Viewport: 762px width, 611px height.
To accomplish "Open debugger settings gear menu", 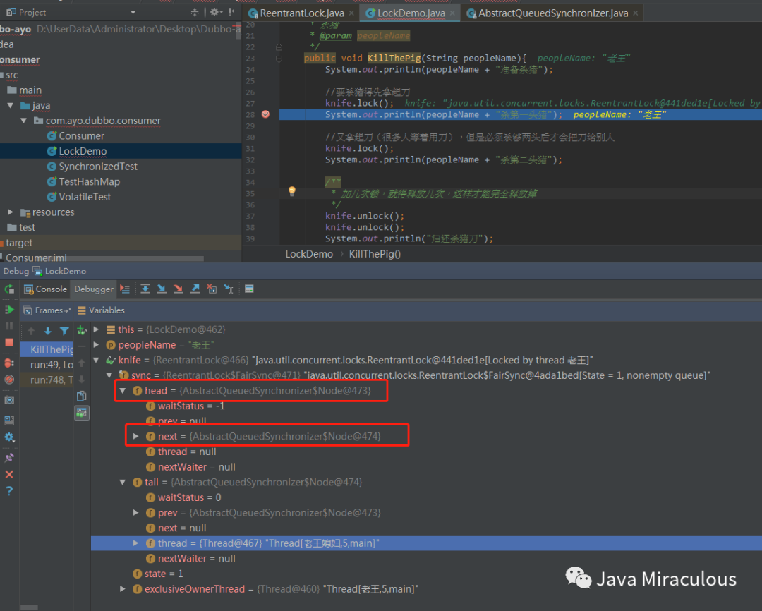I will click(x=9, y=437).
